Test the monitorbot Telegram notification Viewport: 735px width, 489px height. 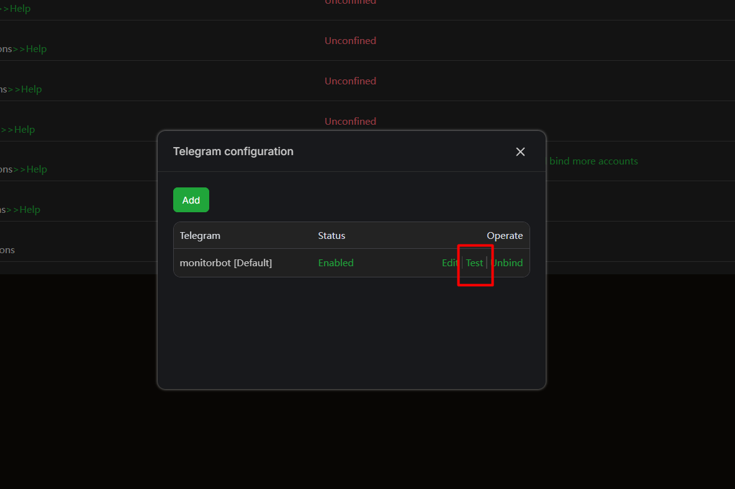(474, 262)
